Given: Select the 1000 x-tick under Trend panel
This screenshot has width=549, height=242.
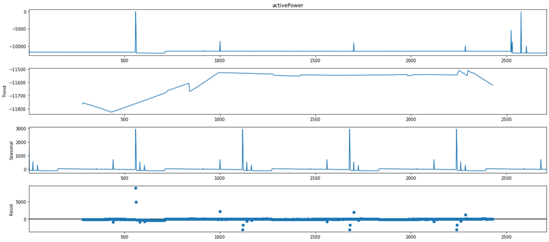Looking at the screenshot, I should point(220,119).
